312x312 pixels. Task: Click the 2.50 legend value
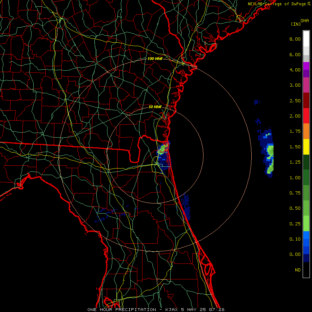tap(295, 101)
